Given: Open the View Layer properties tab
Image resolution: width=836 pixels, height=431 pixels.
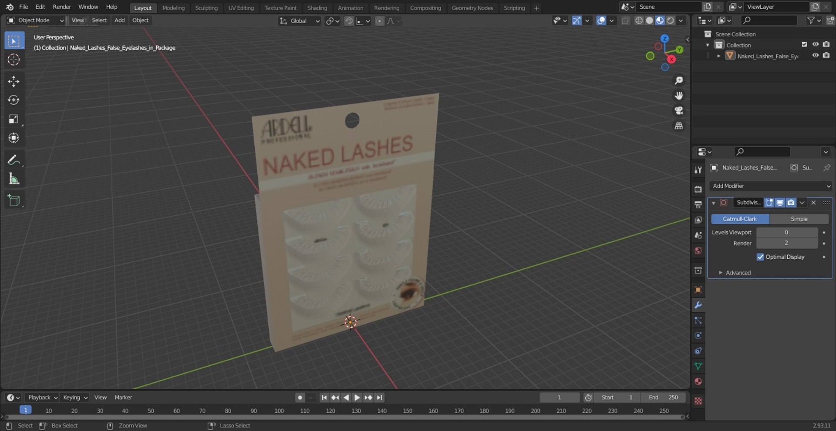Looking at the screenshot, I should pos(698,220).
